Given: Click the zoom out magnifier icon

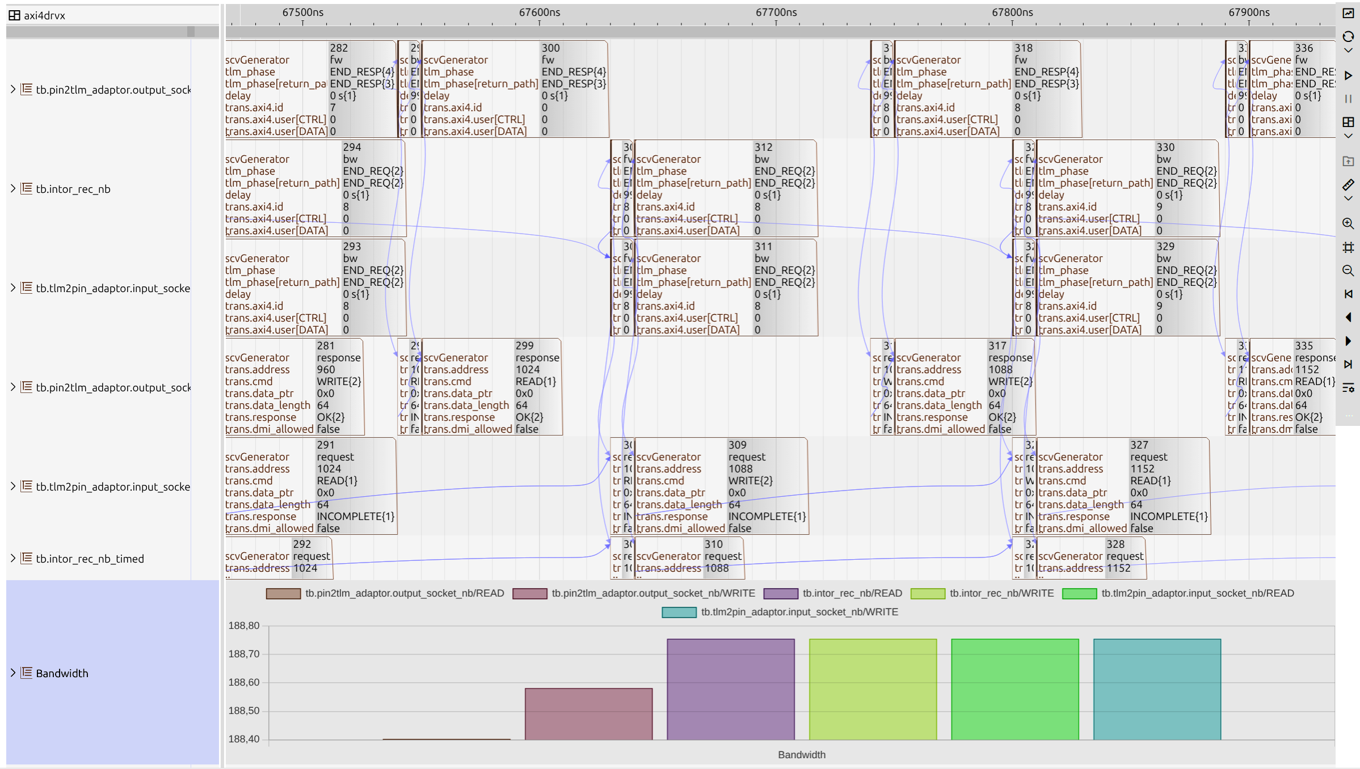Looking at the screenshot, I should pyautogui.click(x=1348, y=271).
